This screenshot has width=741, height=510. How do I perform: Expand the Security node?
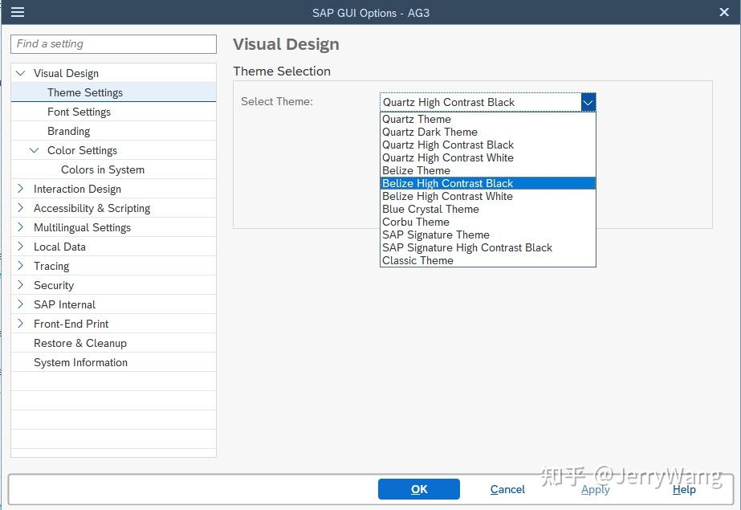coord(20,285)
